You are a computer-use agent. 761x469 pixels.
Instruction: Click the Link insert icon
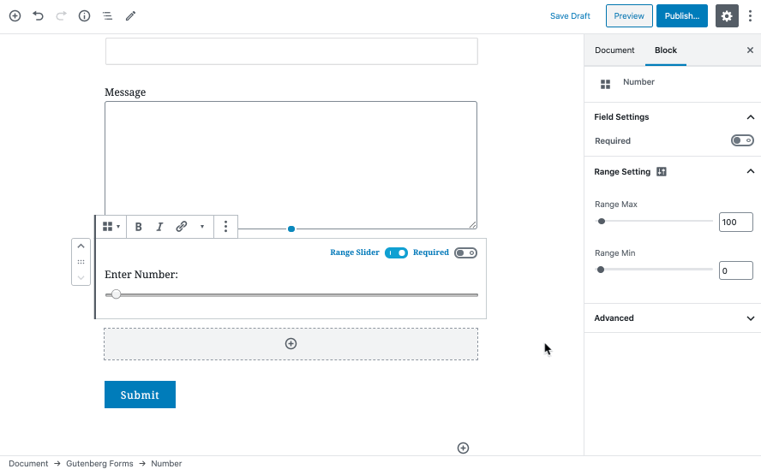[x=182, y=227]
